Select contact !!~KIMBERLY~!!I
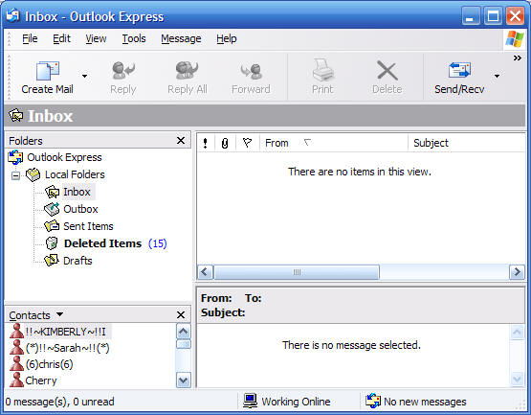This screenshot has width=531, height=415. tap(65, 332)
